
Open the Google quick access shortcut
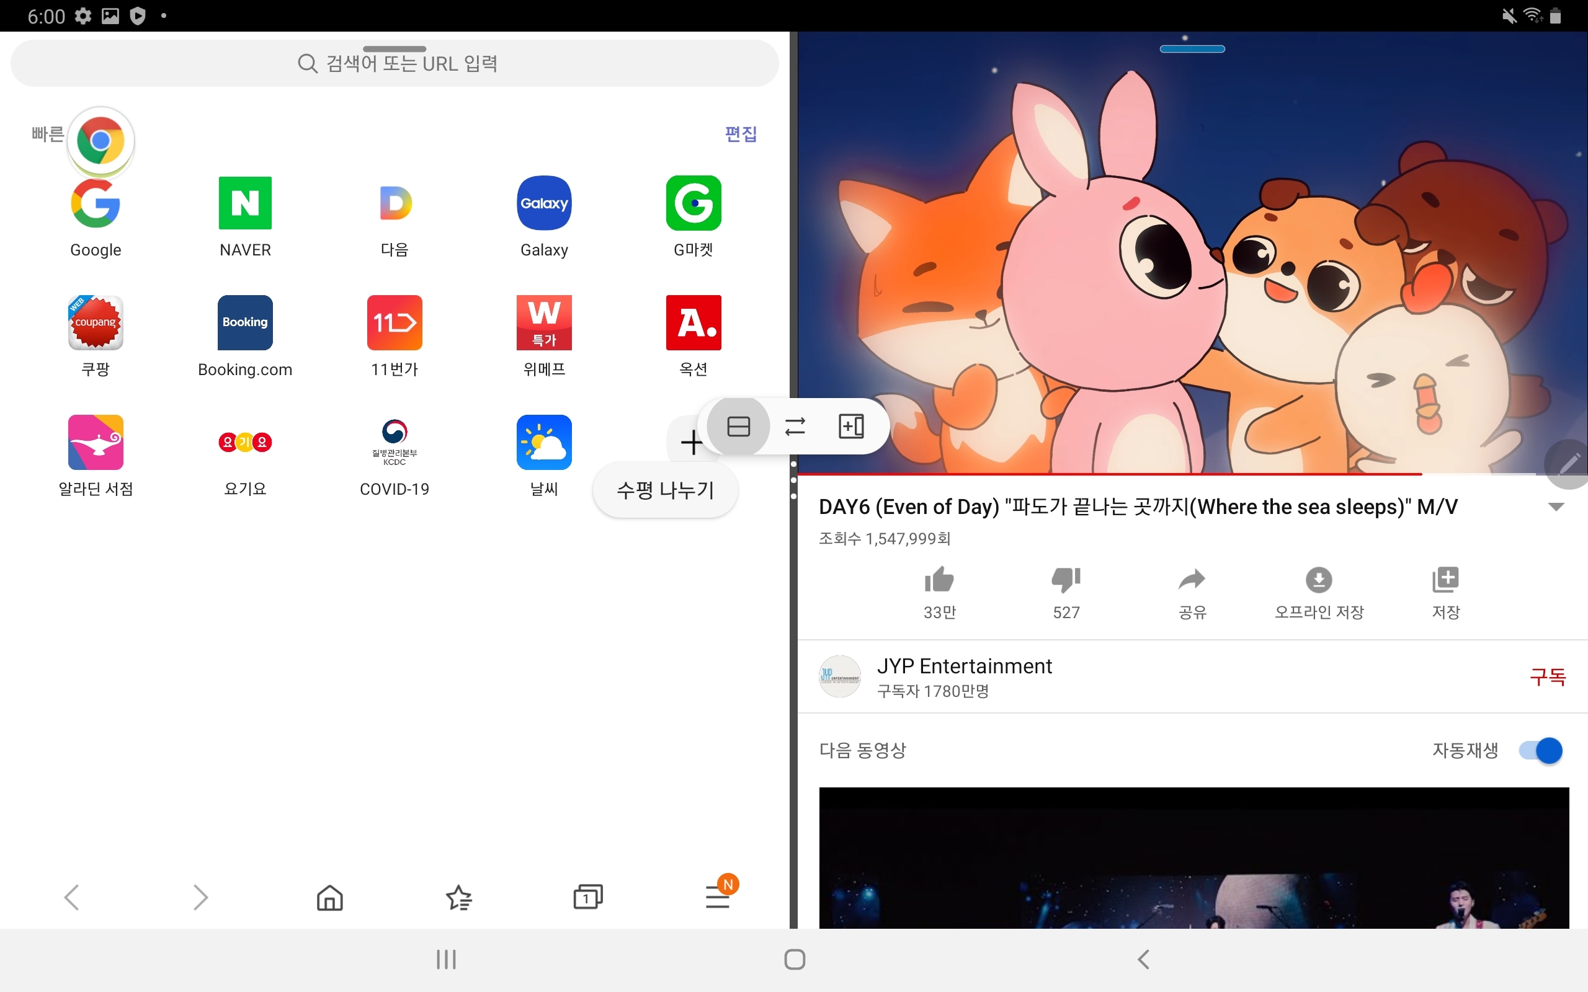(x=96, y=216)
